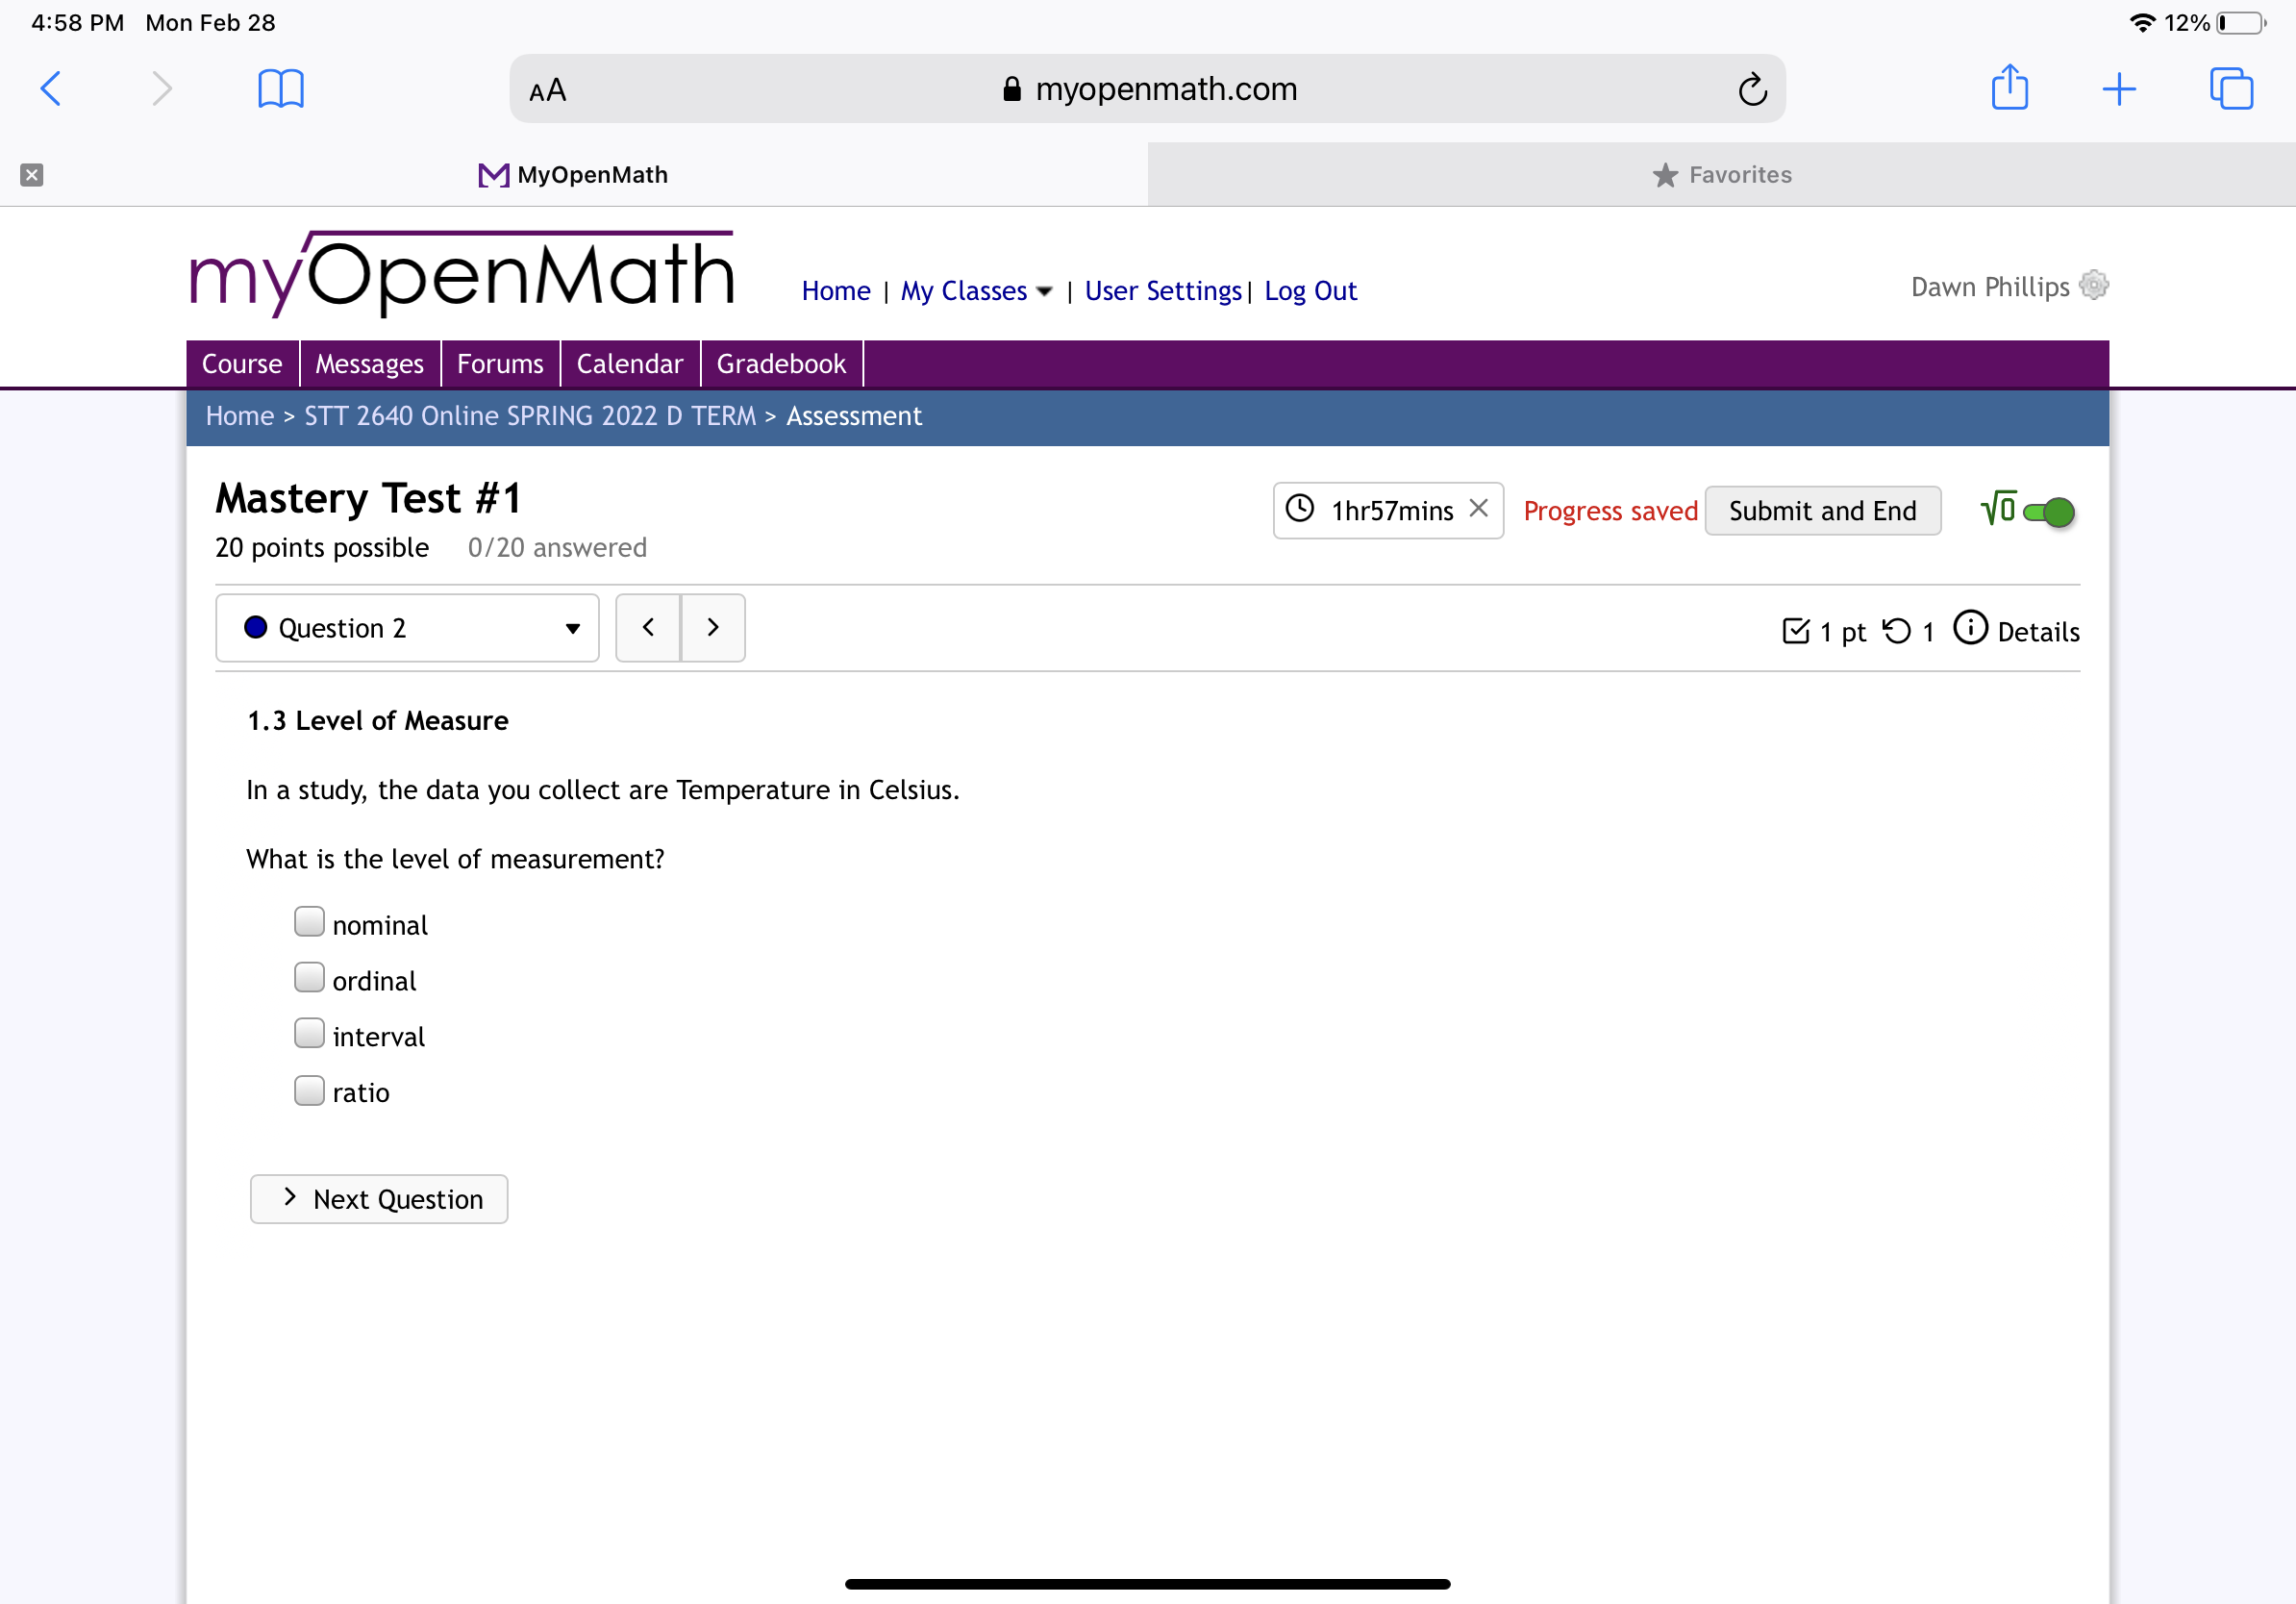Open STT 2640 Online SPRING 2022 breadcrumb link
Image resolution: width=2296 pixels, height=1604 pixels.
click(529, 416)
